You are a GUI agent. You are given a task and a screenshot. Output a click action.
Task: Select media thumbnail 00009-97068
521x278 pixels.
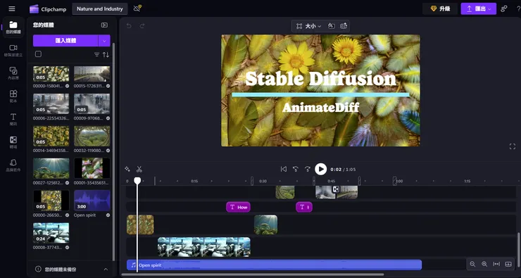(92, 103)
